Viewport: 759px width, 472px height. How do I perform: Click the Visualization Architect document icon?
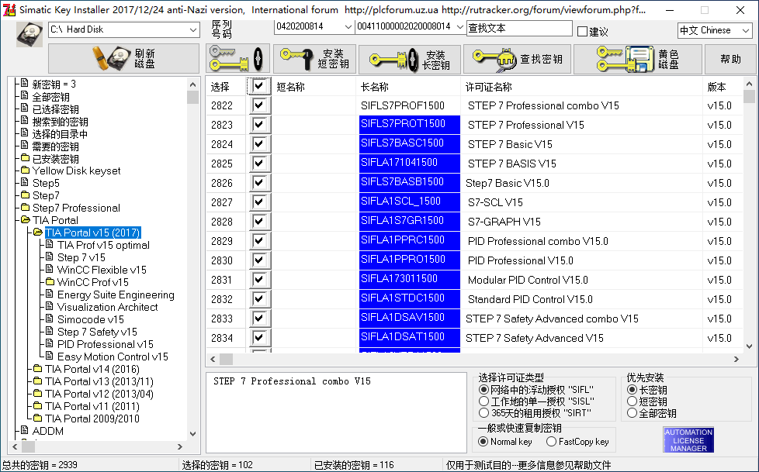[50, 306]
